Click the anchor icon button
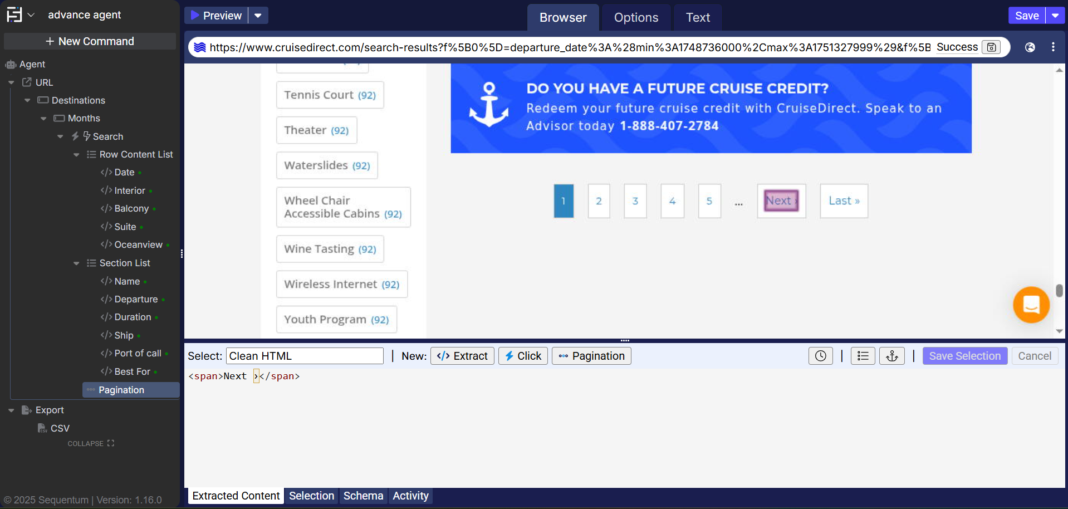 click(x=891, y=356)
